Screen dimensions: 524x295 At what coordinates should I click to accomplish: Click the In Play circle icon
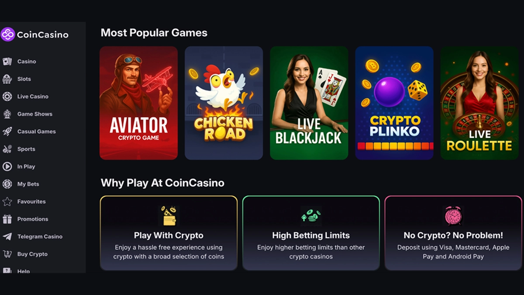pyautogui.click(x=7, y=167)
